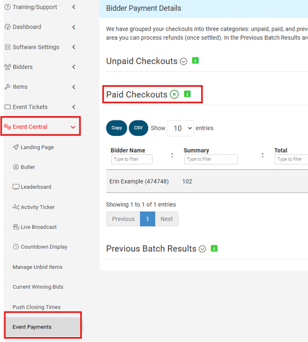
Task: Expand Previous Batch Results circle arrow
Action: pyautogui.click(x=202, y=249)
